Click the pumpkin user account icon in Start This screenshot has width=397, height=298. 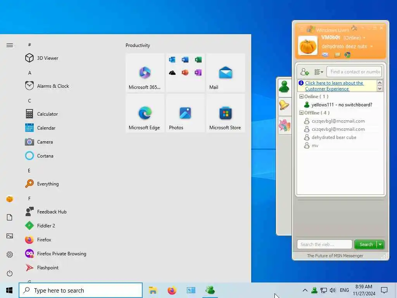click(10, 199)
